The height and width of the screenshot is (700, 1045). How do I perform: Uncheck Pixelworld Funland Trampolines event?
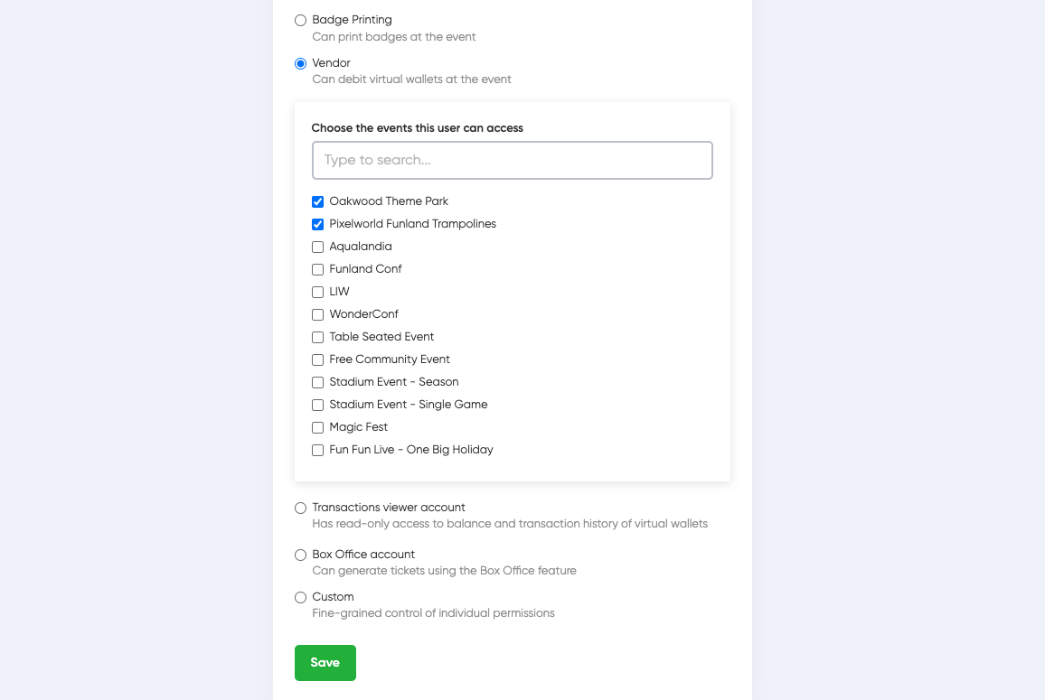click(x=317, y=224)
